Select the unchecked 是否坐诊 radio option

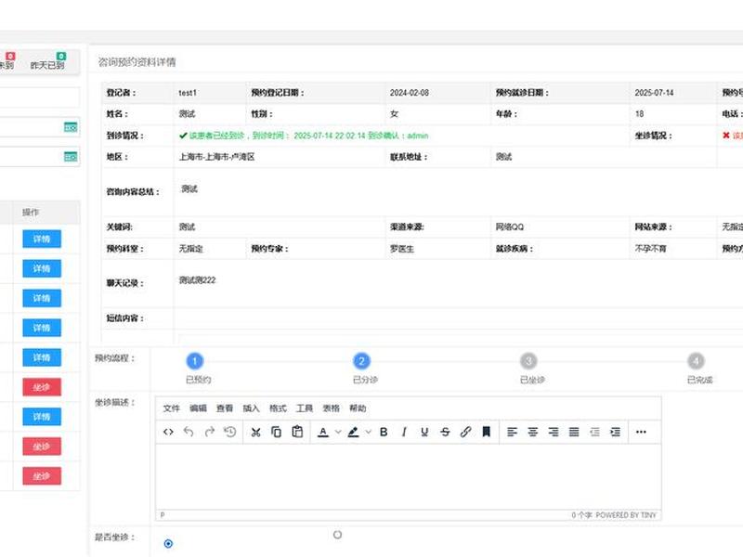(x=337, y=535)
